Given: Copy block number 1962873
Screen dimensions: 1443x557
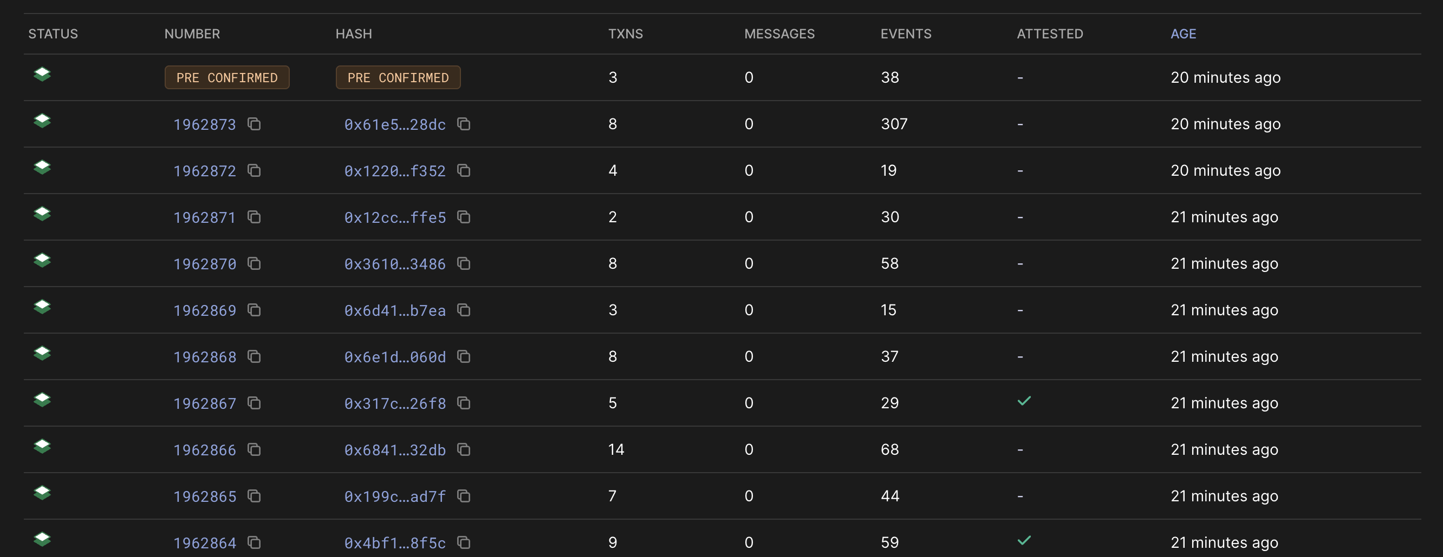Looking at the screenshot, I should pyautogui.click(x=255, y=124).
